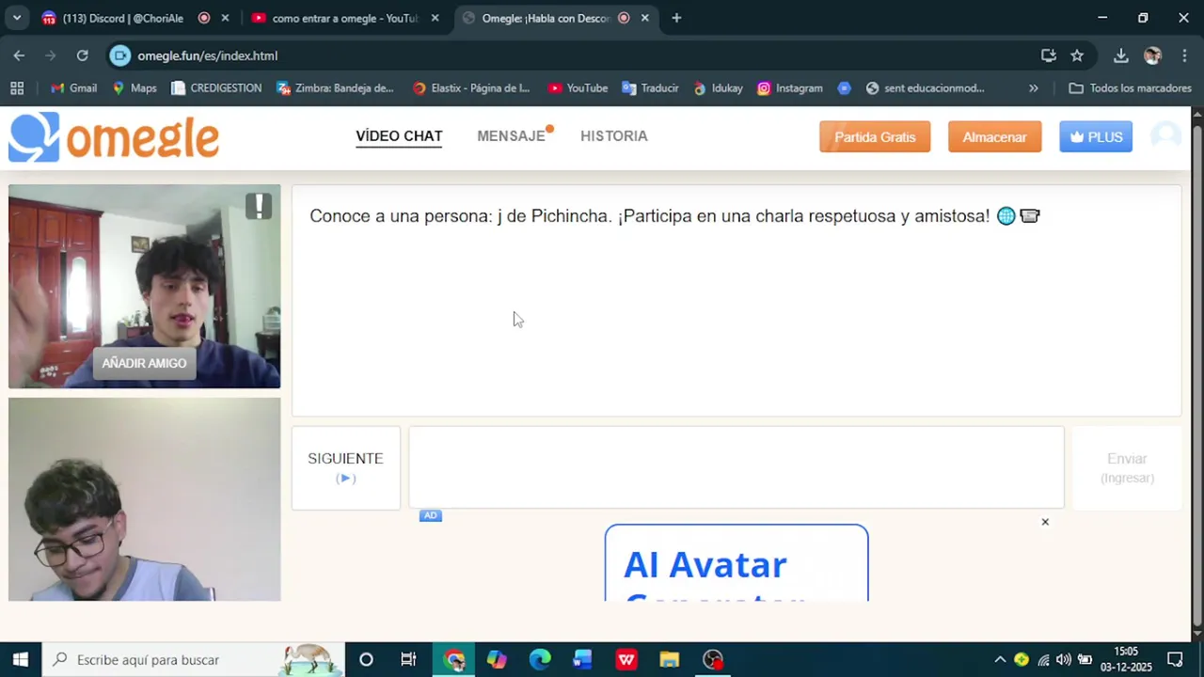Close the Discord tab
The image size is (1204, 677).
coord(225,18)
